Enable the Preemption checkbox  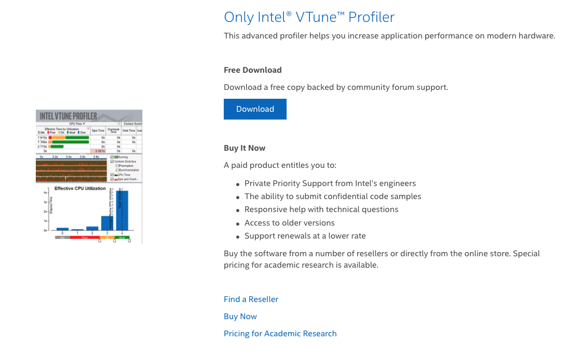point(117,166)
